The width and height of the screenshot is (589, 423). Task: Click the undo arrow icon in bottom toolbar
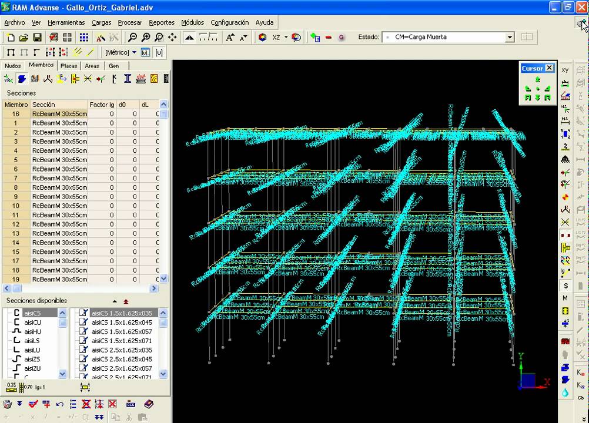point(60,404)
